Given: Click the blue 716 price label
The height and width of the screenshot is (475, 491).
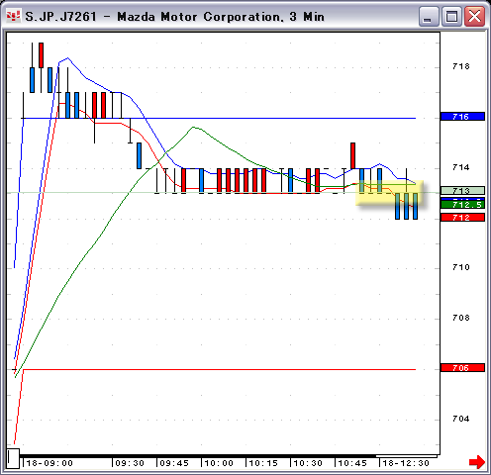Looking at the screenshot, I should point(462,117).
